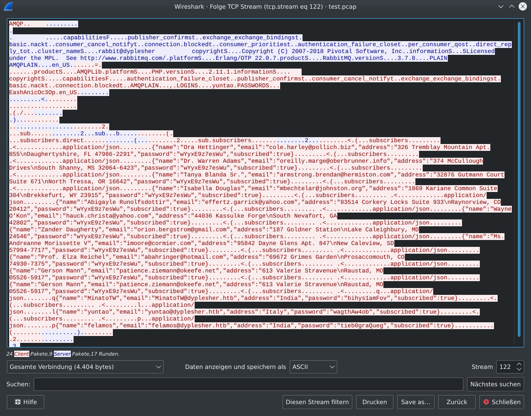Click the vertical scrollbar of stream text
Image resolution: width=531 pixels, height=416 pixels.
pos(519,180)
